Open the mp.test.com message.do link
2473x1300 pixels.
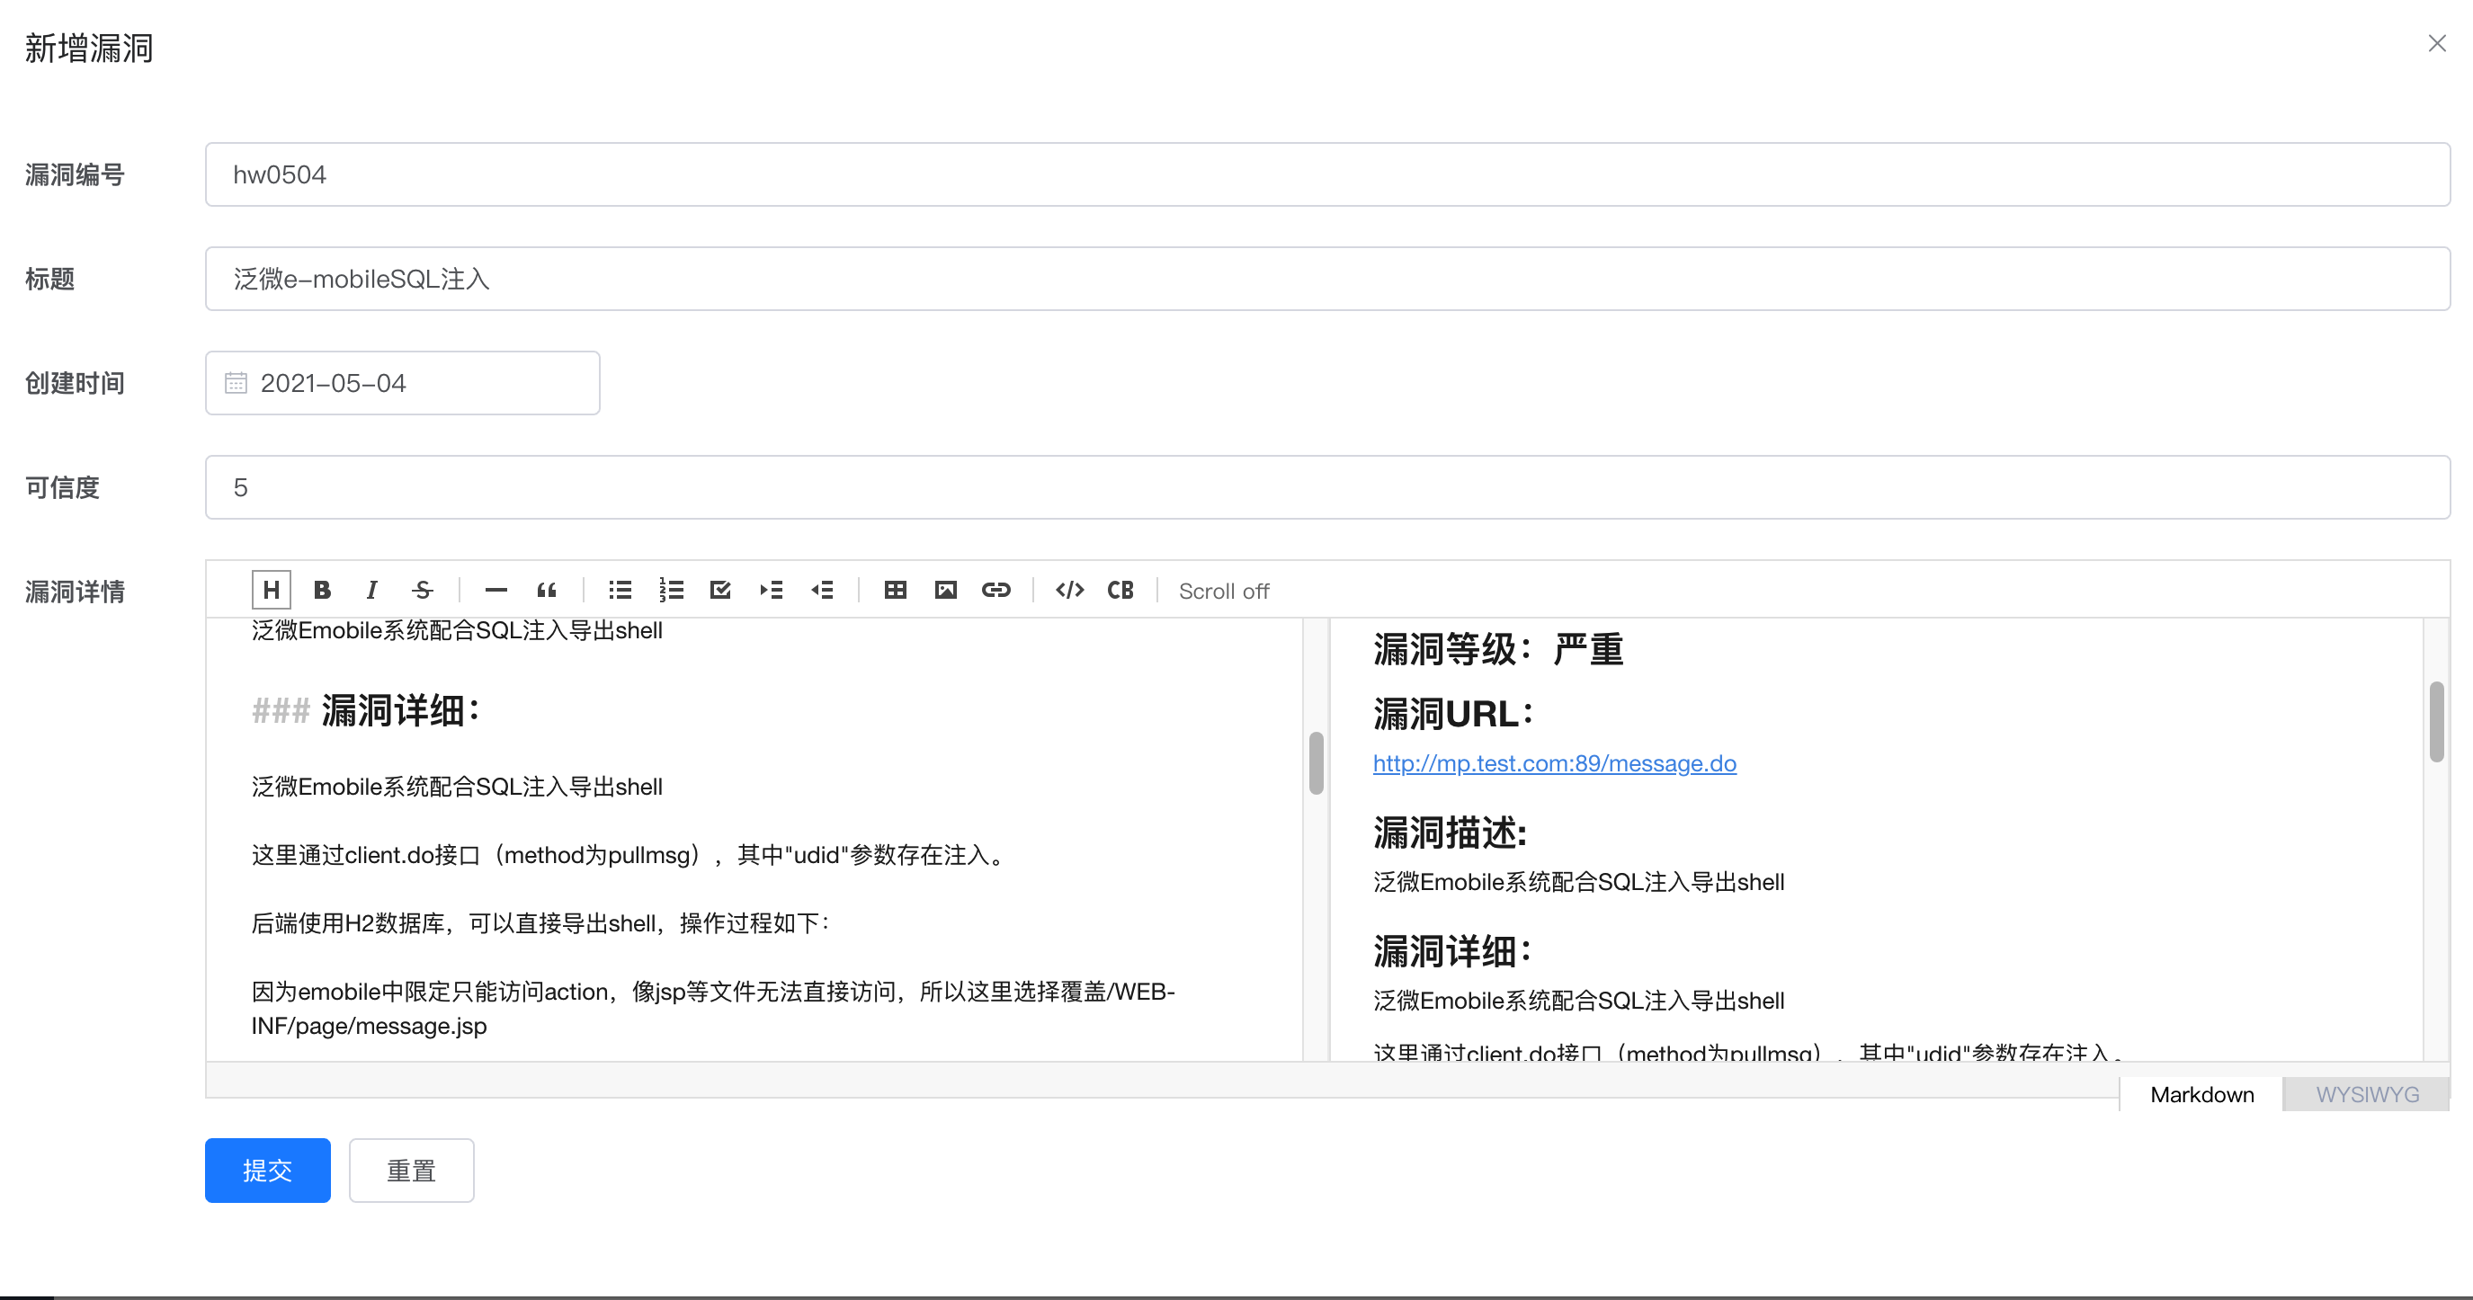1554,763
